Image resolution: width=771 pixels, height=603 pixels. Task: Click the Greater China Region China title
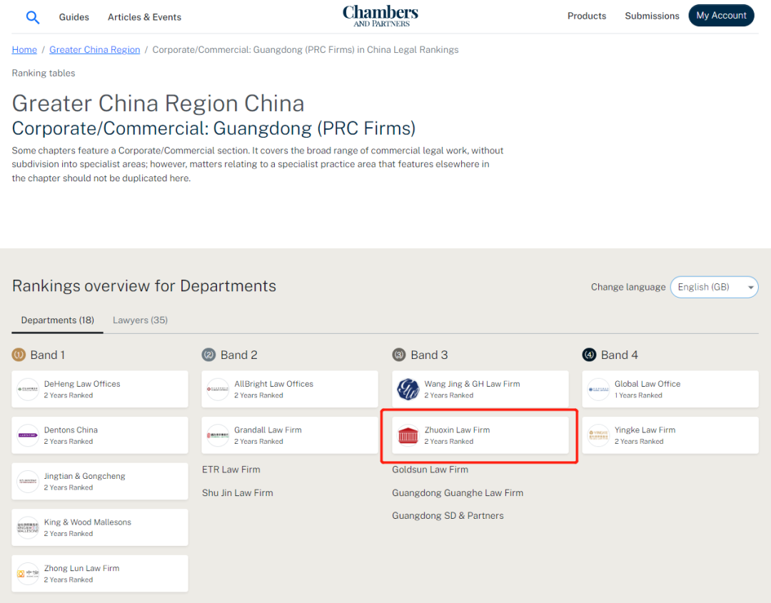coord(158,103)
